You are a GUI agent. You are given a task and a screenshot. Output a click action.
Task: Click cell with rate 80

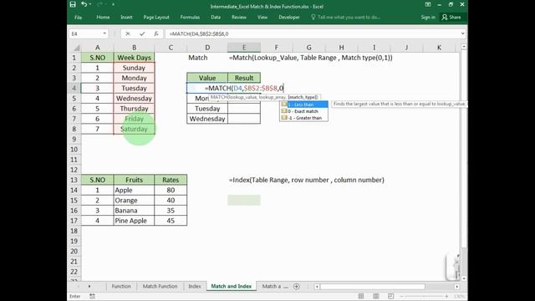click(171, 190)
